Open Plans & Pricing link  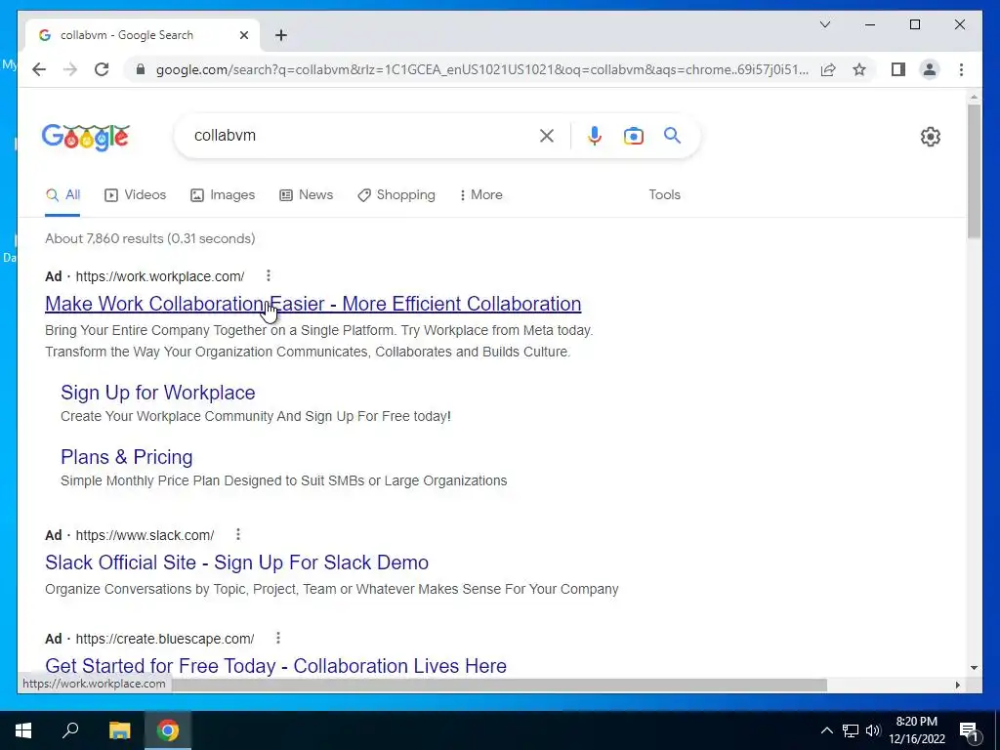tap(126, 457)
